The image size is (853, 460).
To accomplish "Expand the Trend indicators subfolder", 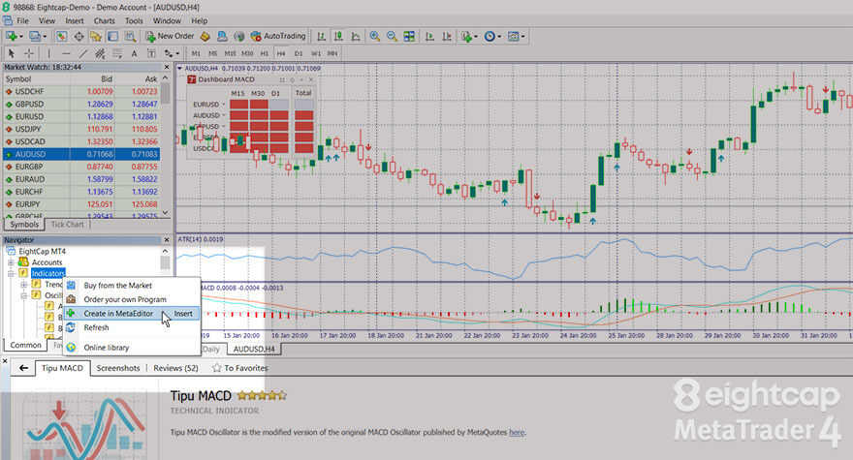I will [x=24, y=285].
